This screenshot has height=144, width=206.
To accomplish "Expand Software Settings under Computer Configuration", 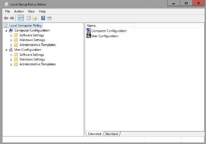I will (11, 35).
